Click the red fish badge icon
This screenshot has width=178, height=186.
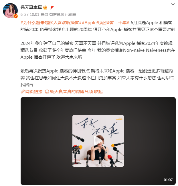52,7
